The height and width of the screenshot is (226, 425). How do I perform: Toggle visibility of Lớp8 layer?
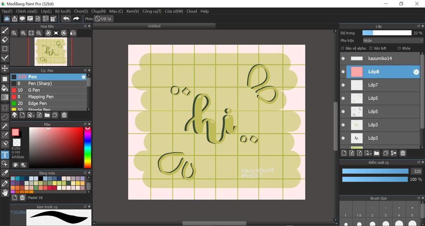(343, 72)
